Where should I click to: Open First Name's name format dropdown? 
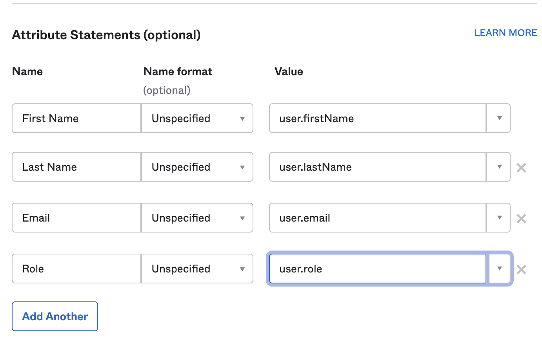pos(197,118)
